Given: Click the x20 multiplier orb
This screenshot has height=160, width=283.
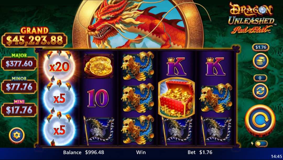Looking at the screenshot, I should click(x=59, y=67).
